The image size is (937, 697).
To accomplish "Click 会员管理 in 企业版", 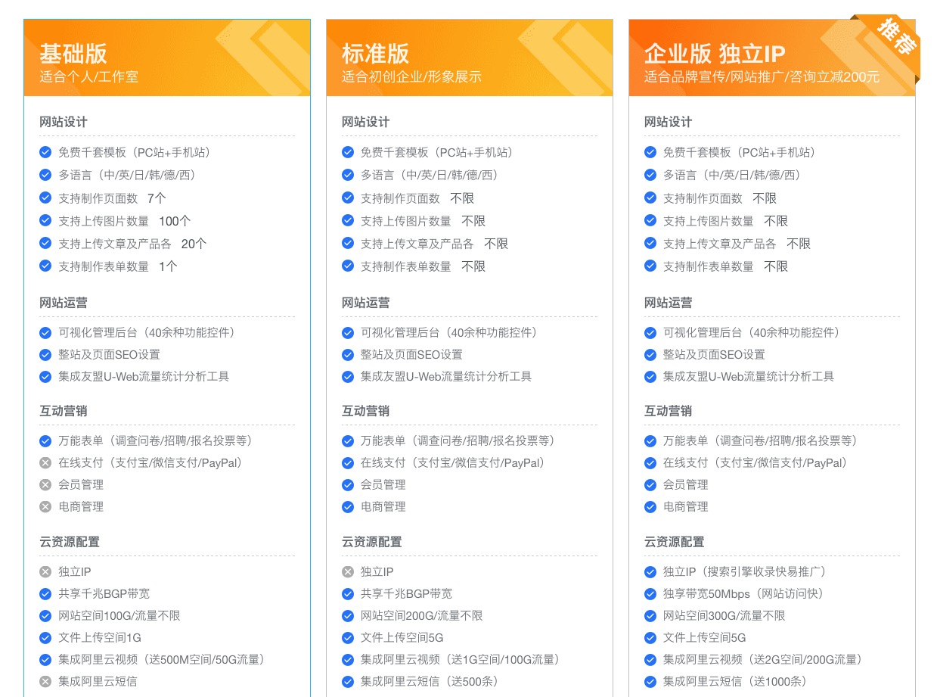I will coord(686,484).
